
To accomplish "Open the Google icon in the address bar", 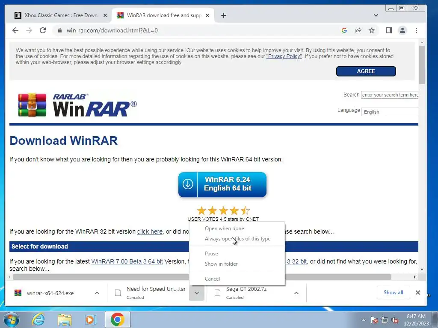I will click(x=344, y=30).
